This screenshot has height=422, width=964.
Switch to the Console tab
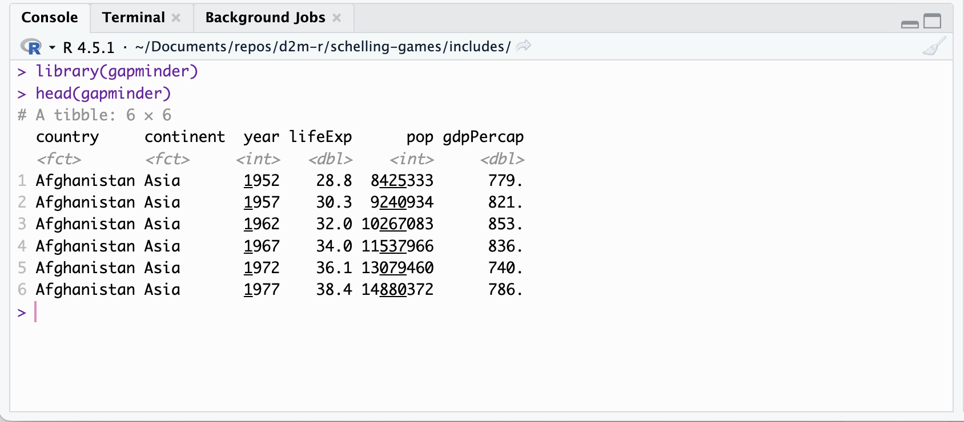pos(49,18)
